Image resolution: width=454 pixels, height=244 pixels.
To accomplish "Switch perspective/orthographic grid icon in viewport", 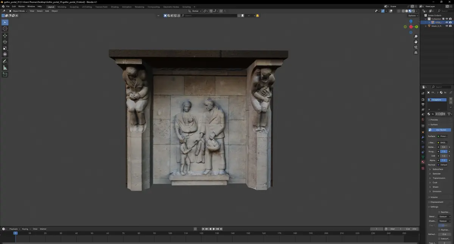I will [416, 53].
